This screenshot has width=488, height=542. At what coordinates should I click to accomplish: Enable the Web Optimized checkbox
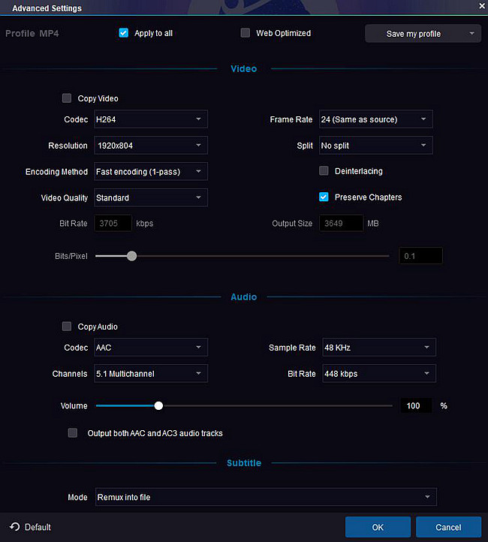[246, 33]
